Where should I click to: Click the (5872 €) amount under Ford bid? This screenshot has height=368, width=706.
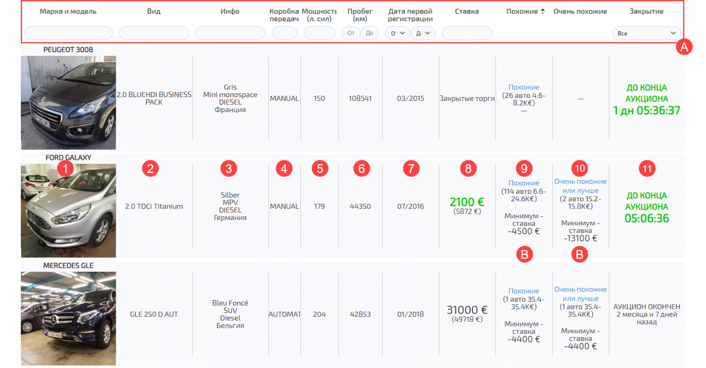point(467,211)
